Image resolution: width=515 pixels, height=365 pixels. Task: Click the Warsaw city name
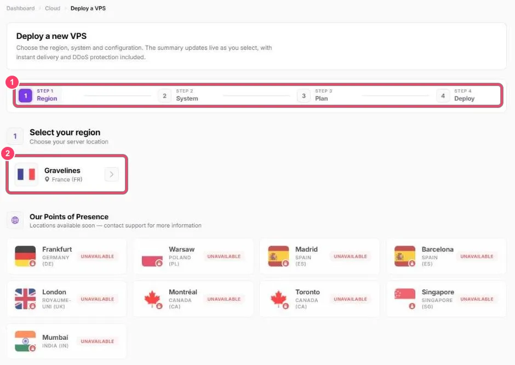click(182, 249)
